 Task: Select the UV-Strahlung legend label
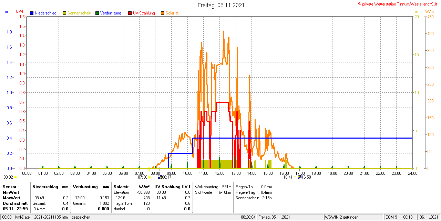pos(144,13)
